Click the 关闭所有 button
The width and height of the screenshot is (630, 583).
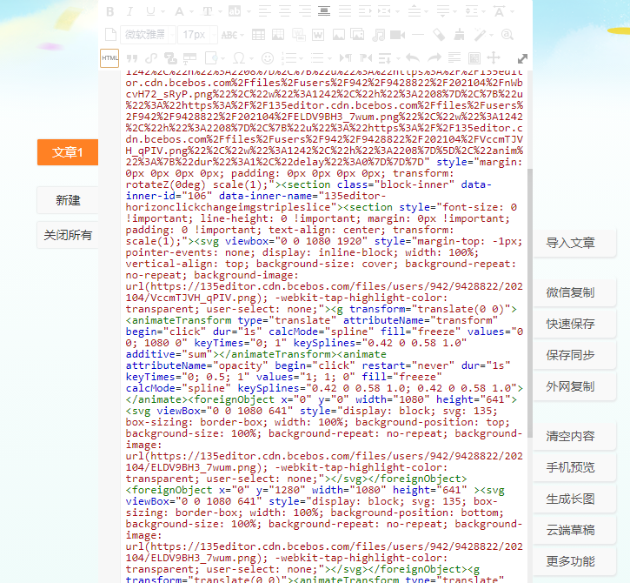coord(68,235)
